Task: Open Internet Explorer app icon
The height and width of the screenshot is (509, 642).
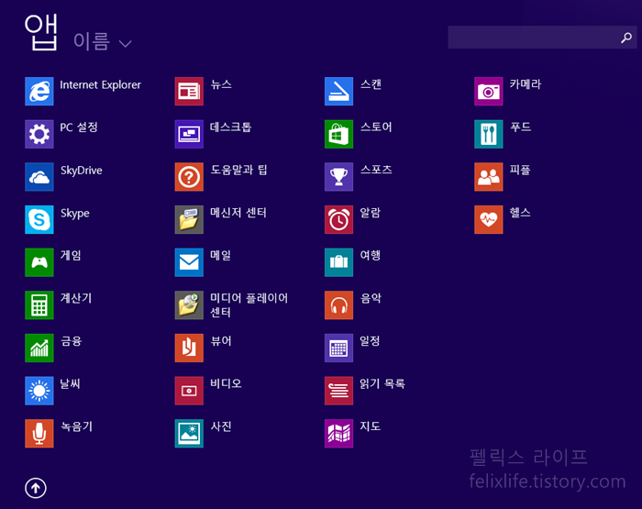Action: (x=39, y=92)
